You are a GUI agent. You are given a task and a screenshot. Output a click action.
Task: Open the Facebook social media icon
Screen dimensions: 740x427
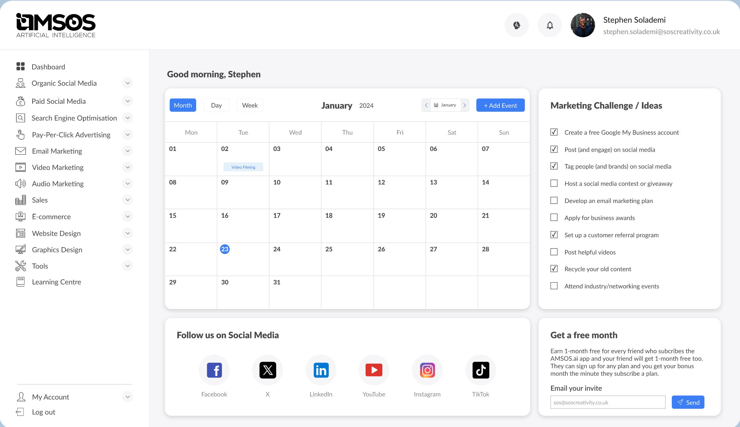click(x=214, y=370)
